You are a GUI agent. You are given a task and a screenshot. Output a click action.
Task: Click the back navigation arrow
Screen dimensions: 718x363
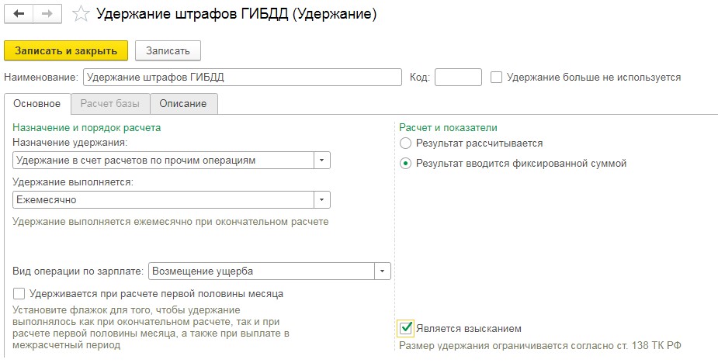(x=19, y=15)
